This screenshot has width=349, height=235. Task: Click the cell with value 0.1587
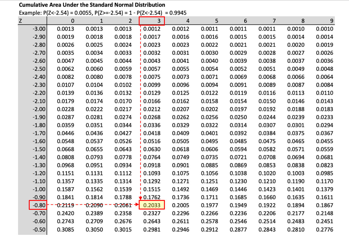click(66, 189)
